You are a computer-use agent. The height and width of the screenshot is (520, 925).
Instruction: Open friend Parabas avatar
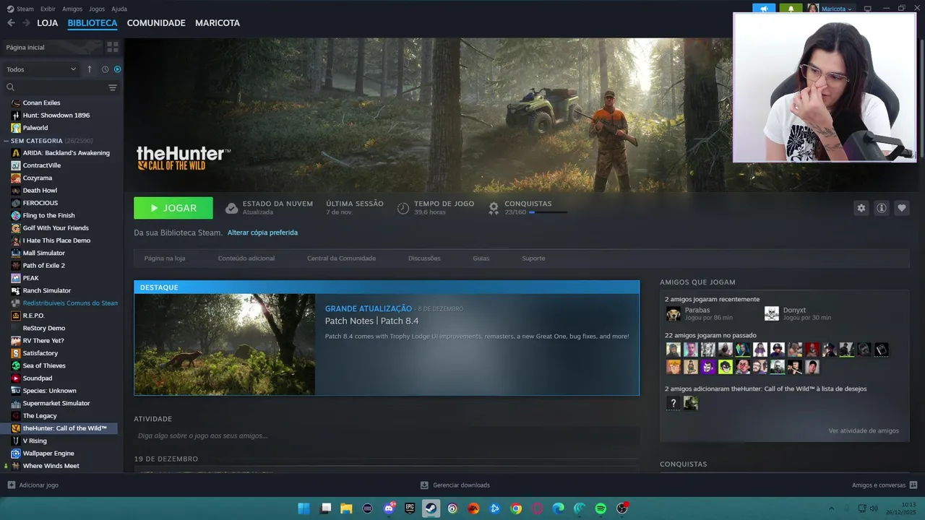[x=673, y=313]
